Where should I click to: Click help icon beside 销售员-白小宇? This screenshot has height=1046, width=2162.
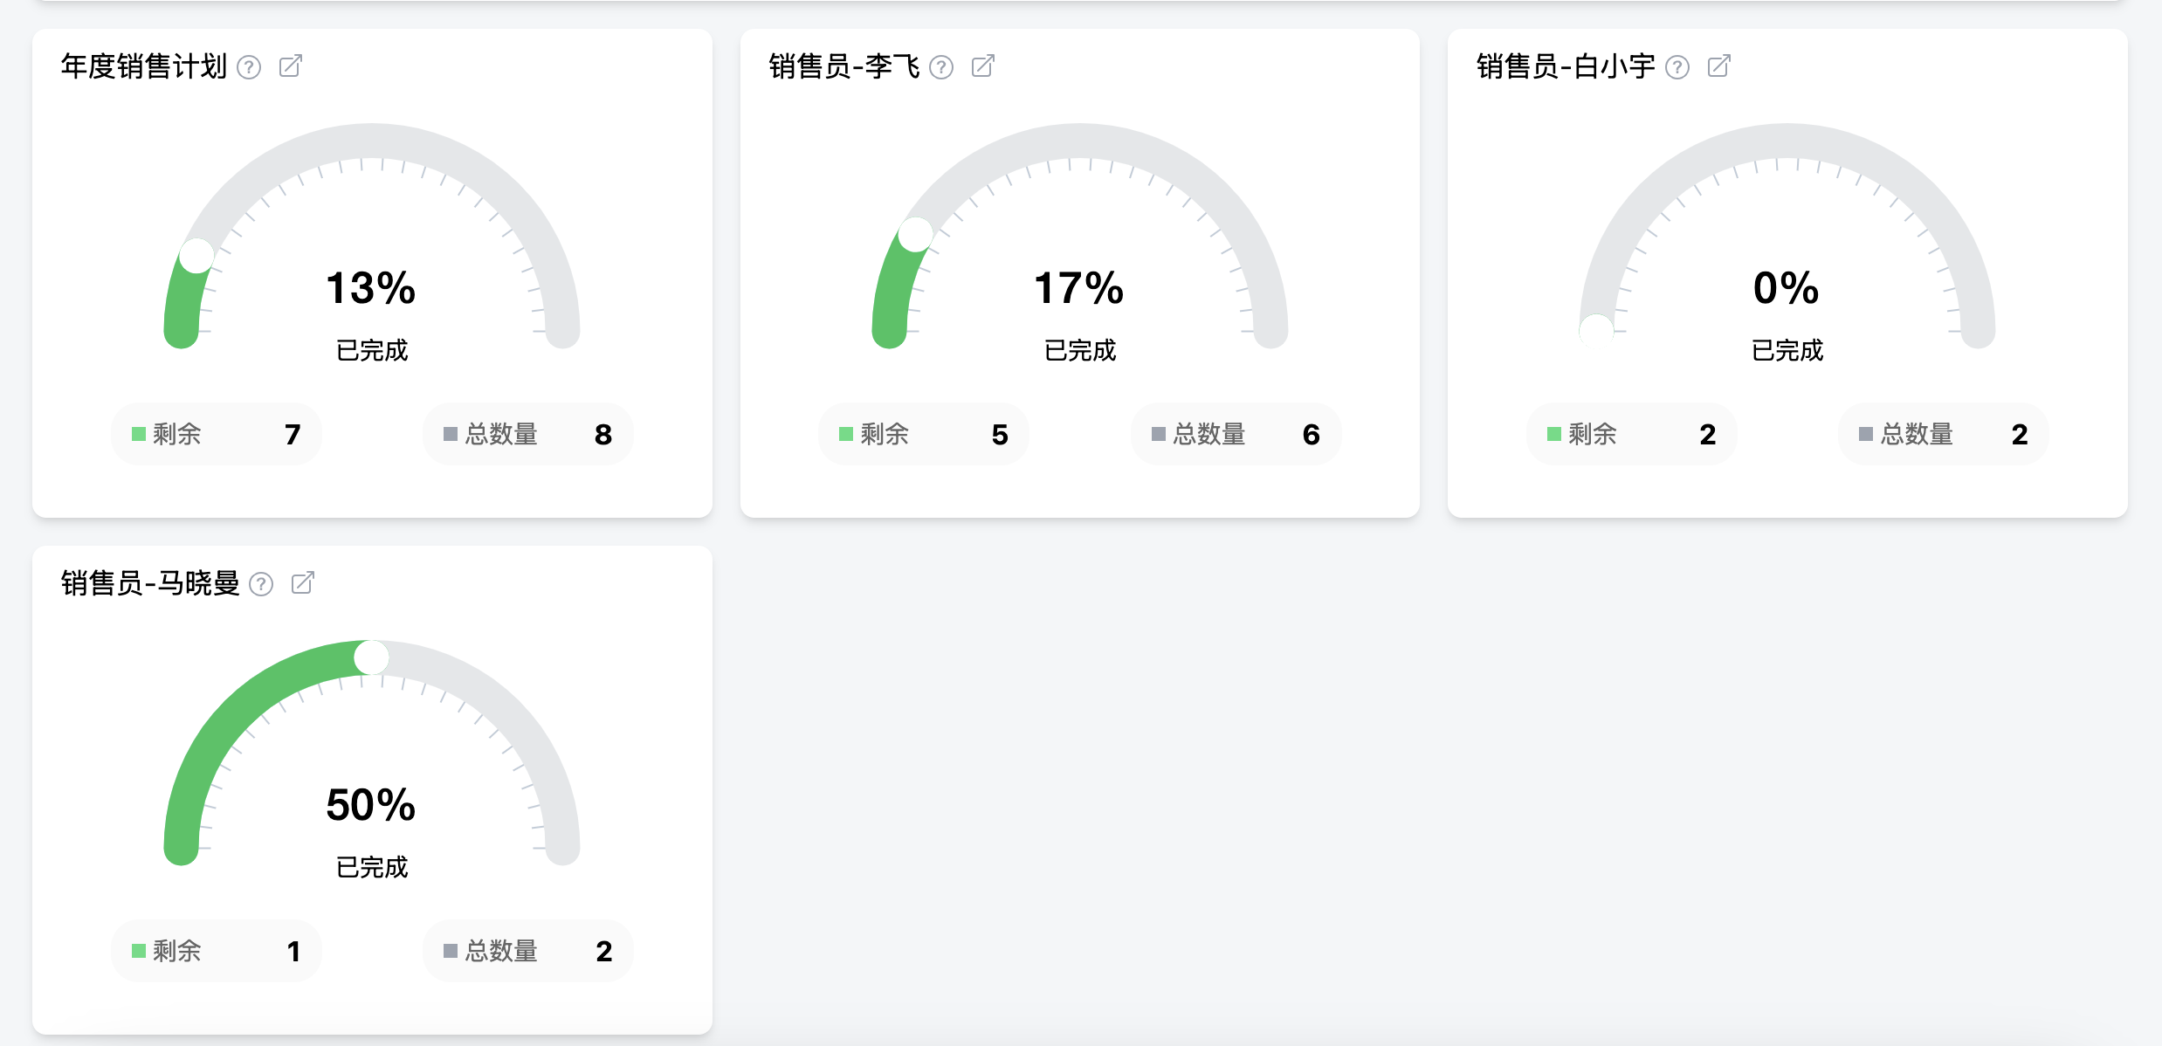(1677, 67)
